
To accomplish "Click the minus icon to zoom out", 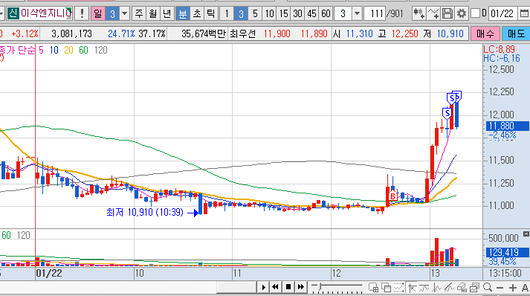I will pyautogui.click(x=500, y=288).
